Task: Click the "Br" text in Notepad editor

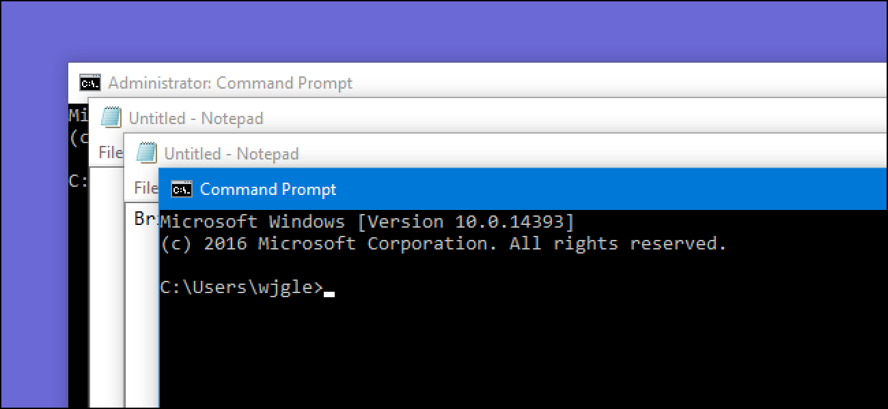Action: [145, 219]
